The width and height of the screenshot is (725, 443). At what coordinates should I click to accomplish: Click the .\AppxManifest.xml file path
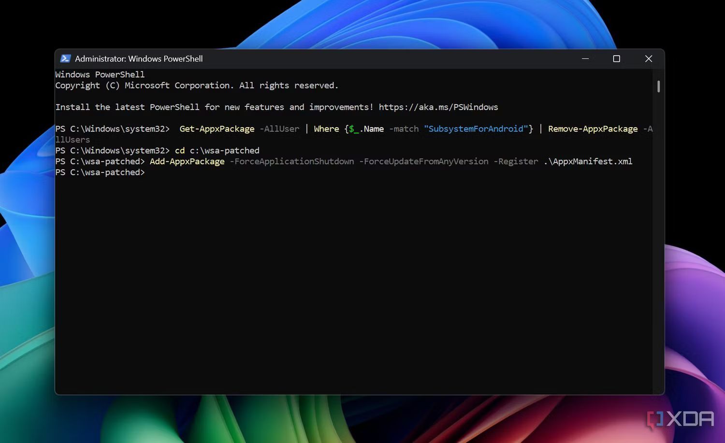(588, 161)
